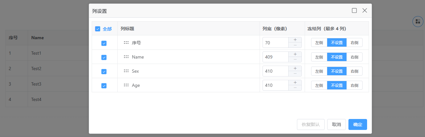Viewport: 425px width, 137px height.
Task: Click the column settings grid icon
Action: click(418, 22)
